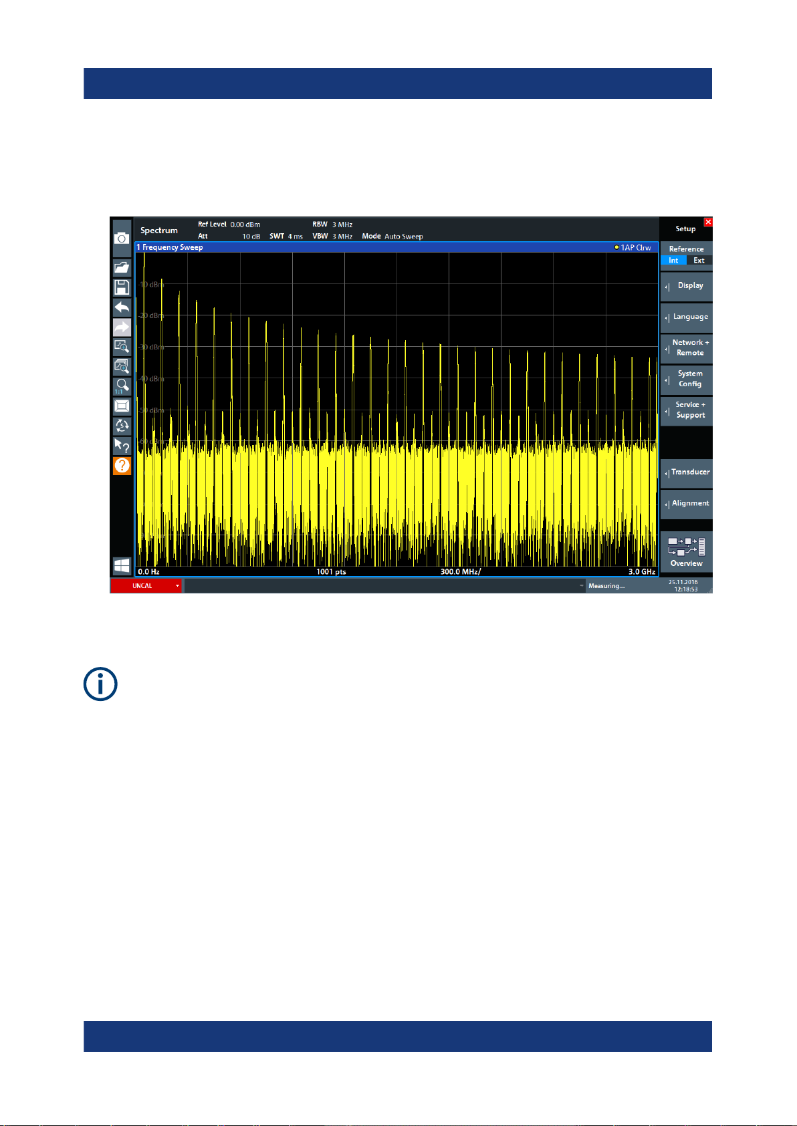This screenshot has width=797, height=1126.
Task: Expand the status message bar dropdown
Action: pos(581,586)
